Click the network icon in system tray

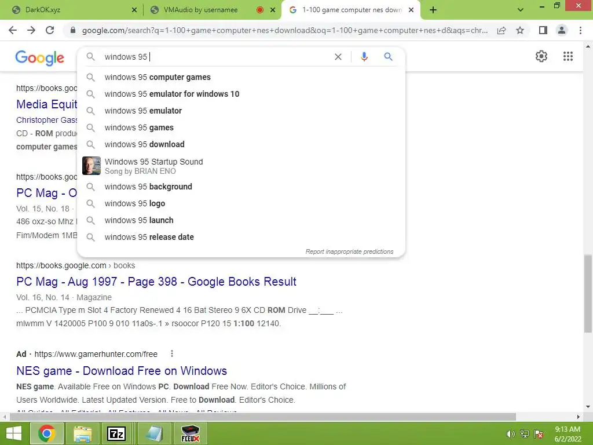click(x=524, y=434)
